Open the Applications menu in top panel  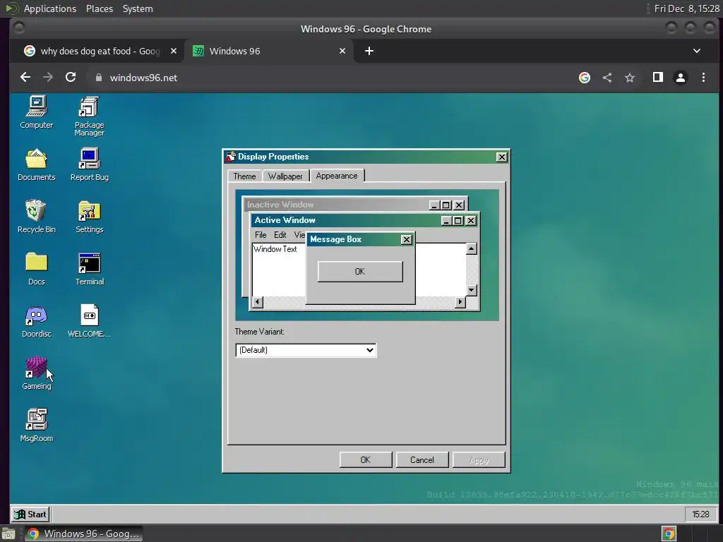50,8
